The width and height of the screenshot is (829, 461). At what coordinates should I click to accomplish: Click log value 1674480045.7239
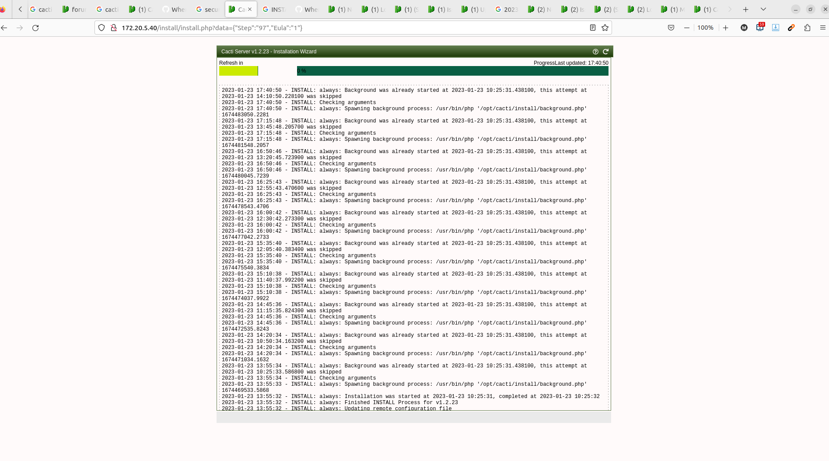(x=245, y=176)
